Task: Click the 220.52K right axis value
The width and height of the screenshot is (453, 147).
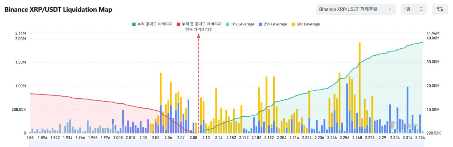Action: coord(434,133)
